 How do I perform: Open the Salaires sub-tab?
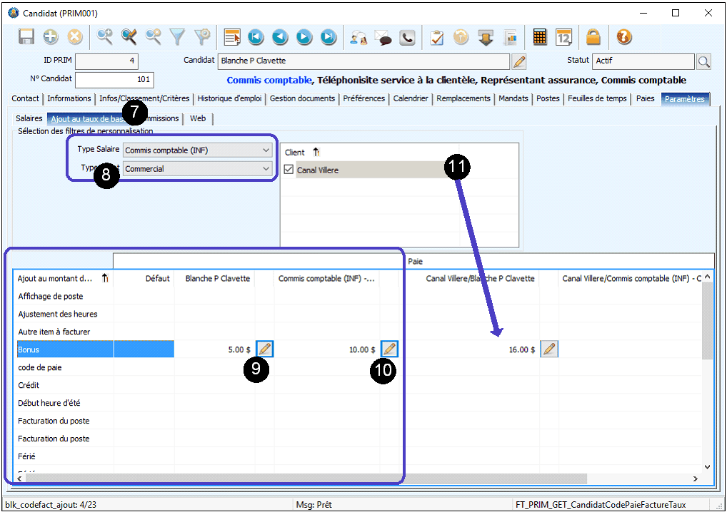pos(29,118)
